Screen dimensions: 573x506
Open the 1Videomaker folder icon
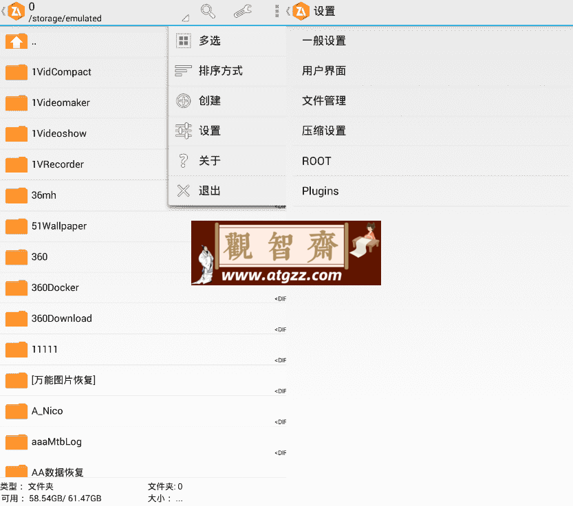click(x=17, y=102)
